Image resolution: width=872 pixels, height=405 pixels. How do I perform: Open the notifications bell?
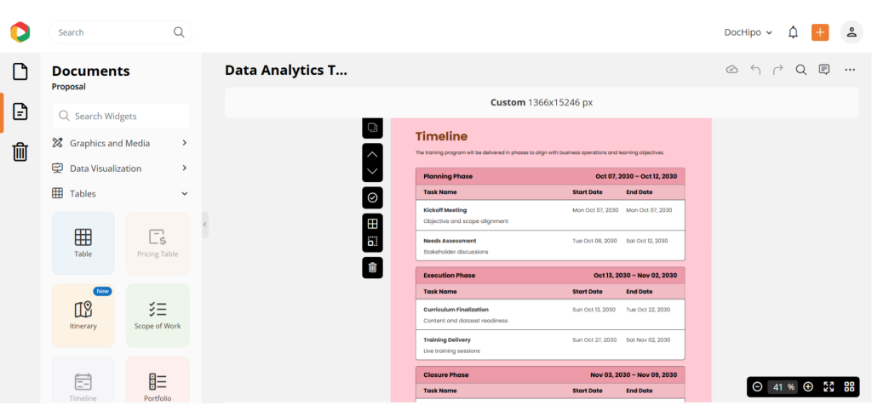tap(793, 32)
